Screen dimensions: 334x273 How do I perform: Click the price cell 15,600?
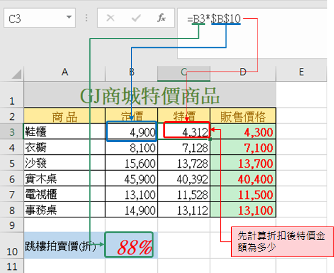tap(132, 163)
